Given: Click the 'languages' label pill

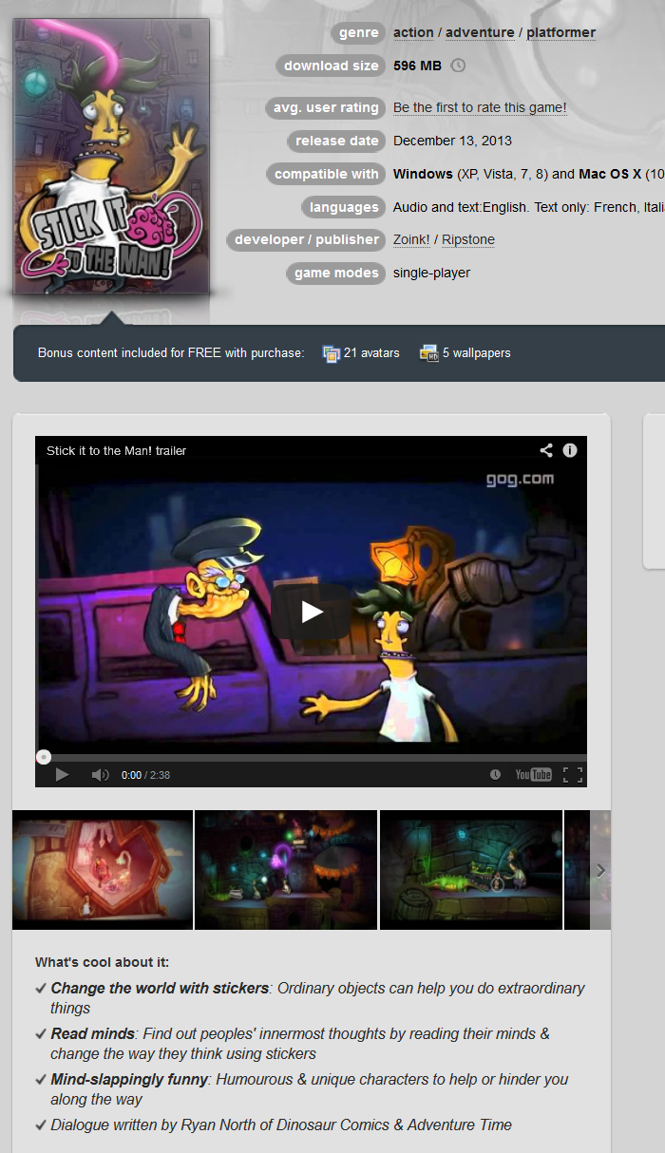Looking at the screenshot, I should [x=343, y=207].
